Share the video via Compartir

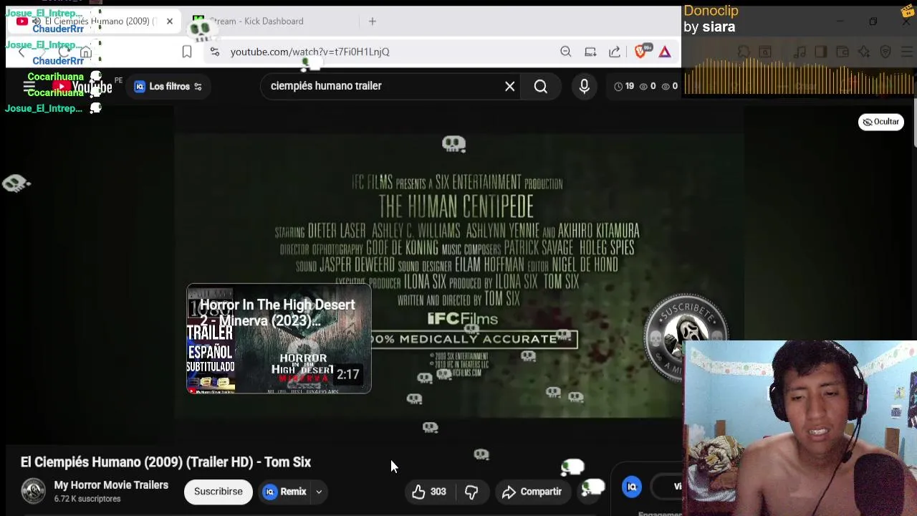(532, 492)
